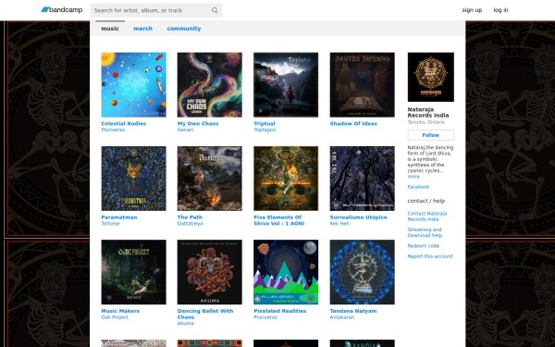The height and width of the screenshot is (347, 555).
Task: Open Contact Nataraja Records India link
Action: [426, 217]
